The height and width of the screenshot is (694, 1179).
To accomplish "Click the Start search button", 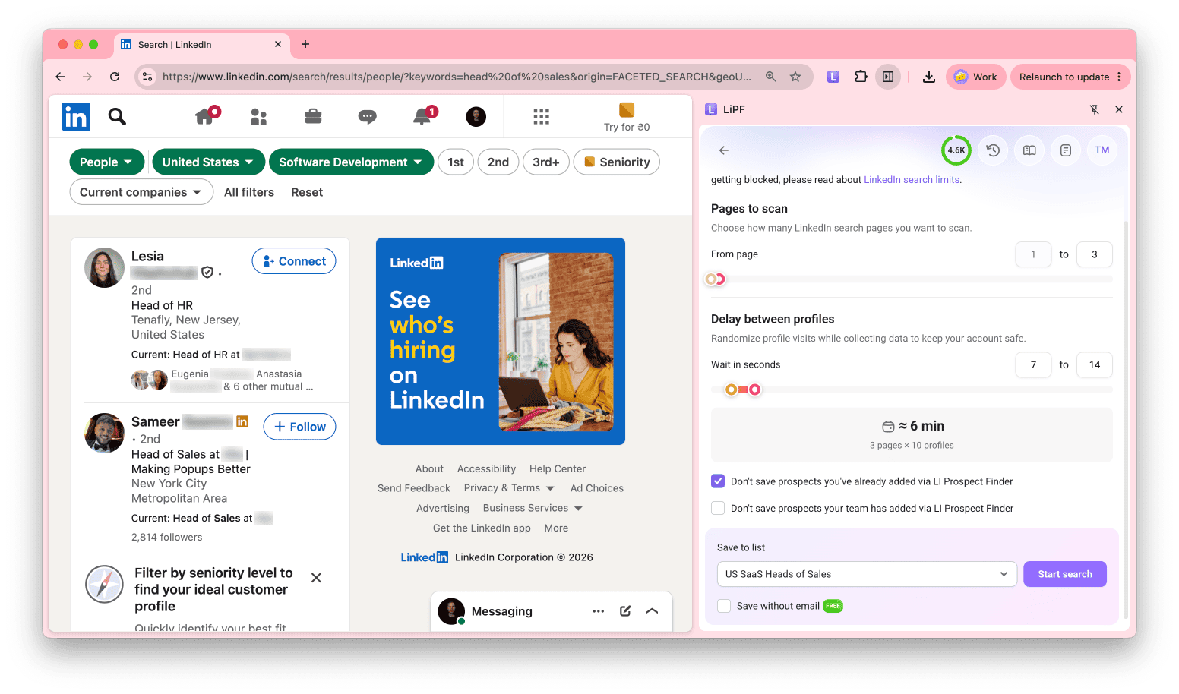I will point(1065,574).
